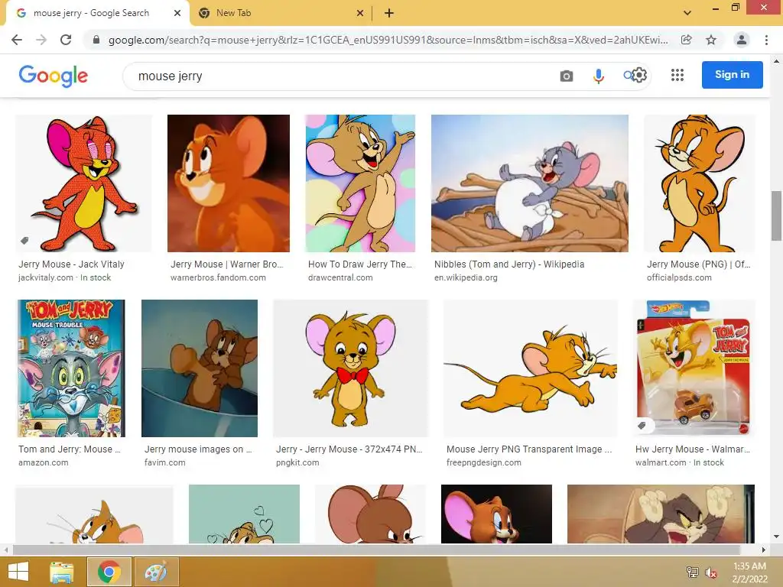The image size is (783, 587).
Task: Click the vertical scrollbar up arrow
Action: (x=776, y=61)
